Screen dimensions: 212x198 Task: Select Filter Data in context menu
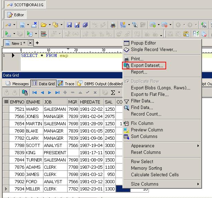click(x=142, y=101)
